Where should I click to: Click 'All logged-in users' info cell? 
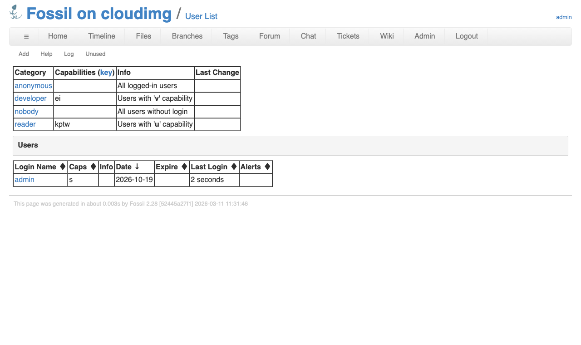[x=155, y=86]
